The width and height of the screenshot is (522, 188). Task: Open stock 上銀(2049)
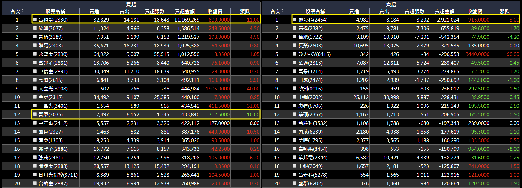pyautogui.click(x=310, y=166)
